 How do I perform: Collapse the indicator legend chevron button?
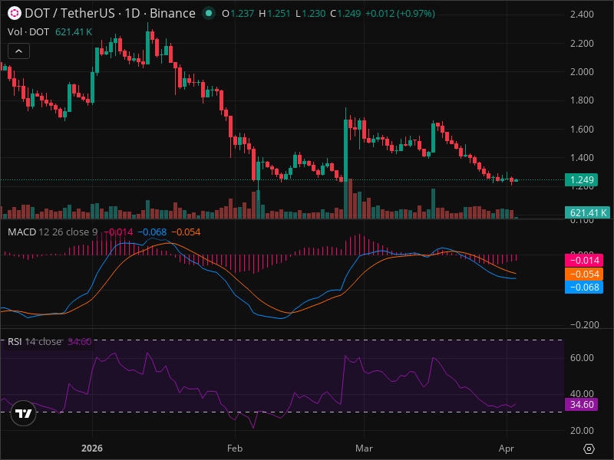pyautogui.click(x=18, y=51)
